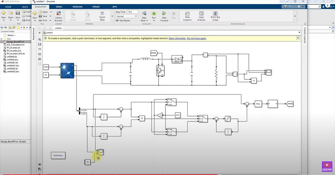Click the quick access Undo icon
The image size is (335, 175).
pos(290,7)
